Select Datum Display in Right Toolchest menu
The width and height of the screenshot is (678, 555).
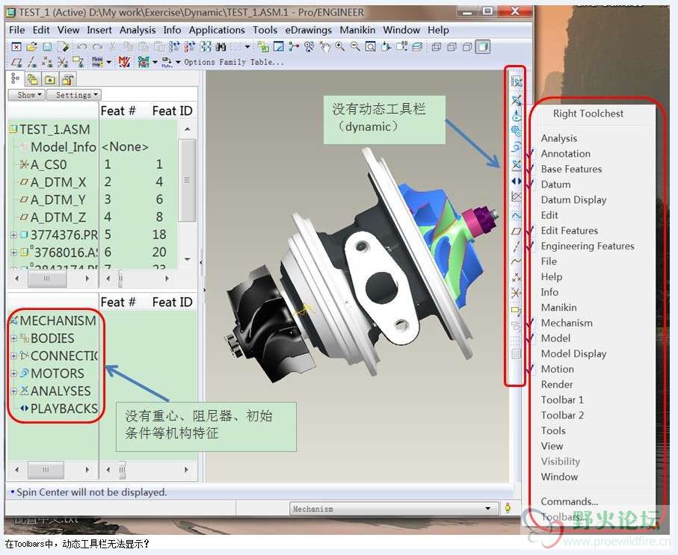pyautogui.click(x=573, y=199)
